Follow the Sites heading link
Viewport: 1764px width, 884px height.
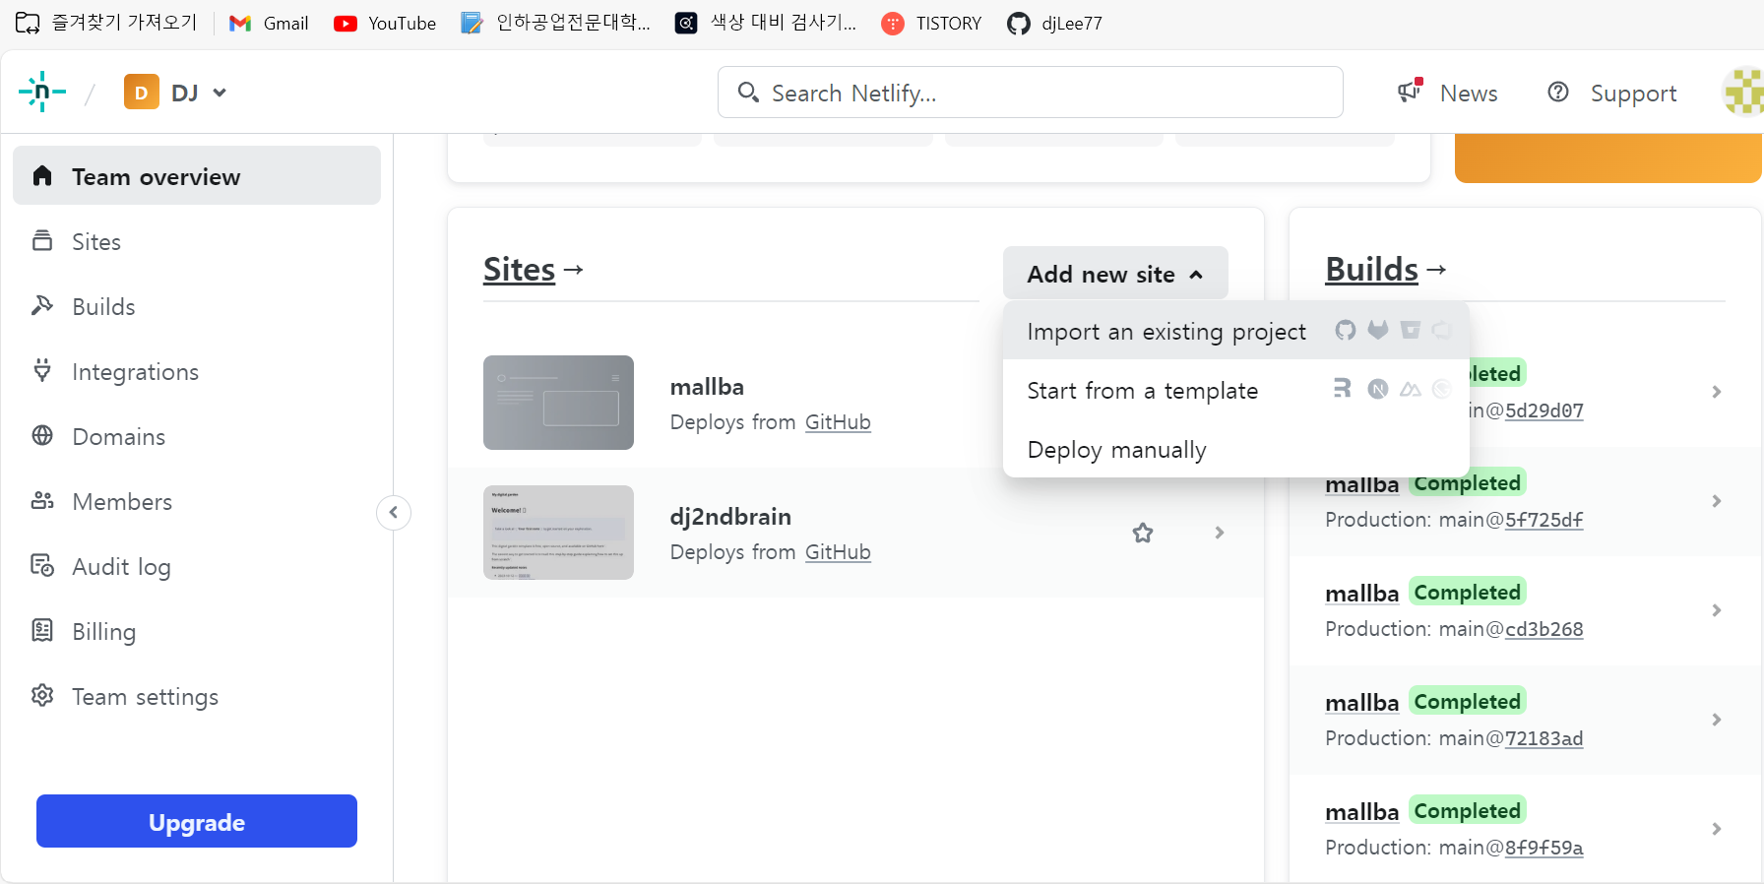[534, 269]
